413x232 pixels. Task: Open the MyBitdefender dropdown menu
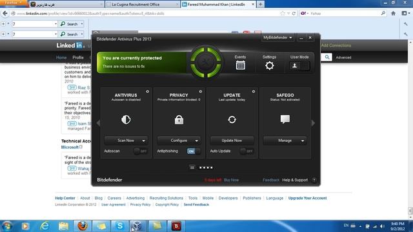click(277, 37)
